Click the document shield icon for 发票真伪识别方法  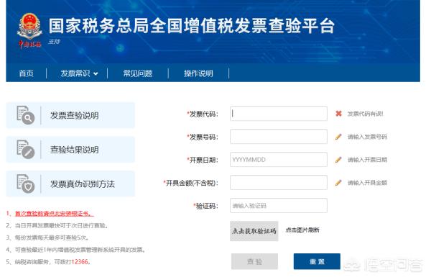coord(25,184)
